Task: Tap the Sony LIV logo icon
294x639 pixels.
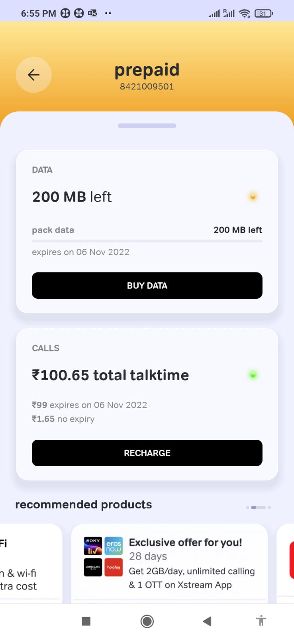Action: (93, 546)
